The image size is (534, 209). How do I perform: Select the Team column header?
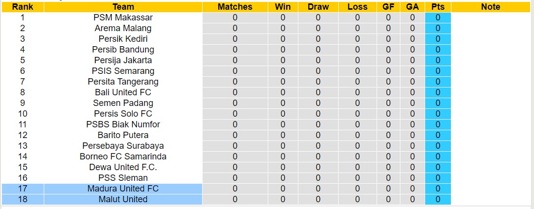[123, 7]
